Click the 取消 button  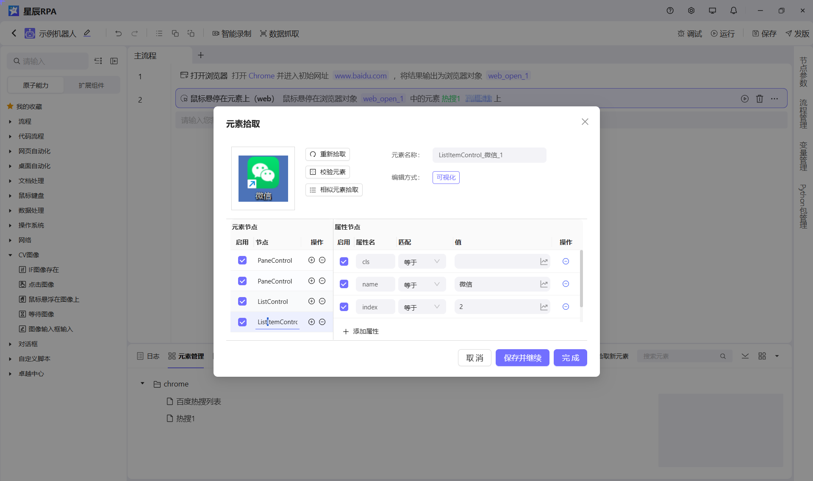click(x=474, y=358)
